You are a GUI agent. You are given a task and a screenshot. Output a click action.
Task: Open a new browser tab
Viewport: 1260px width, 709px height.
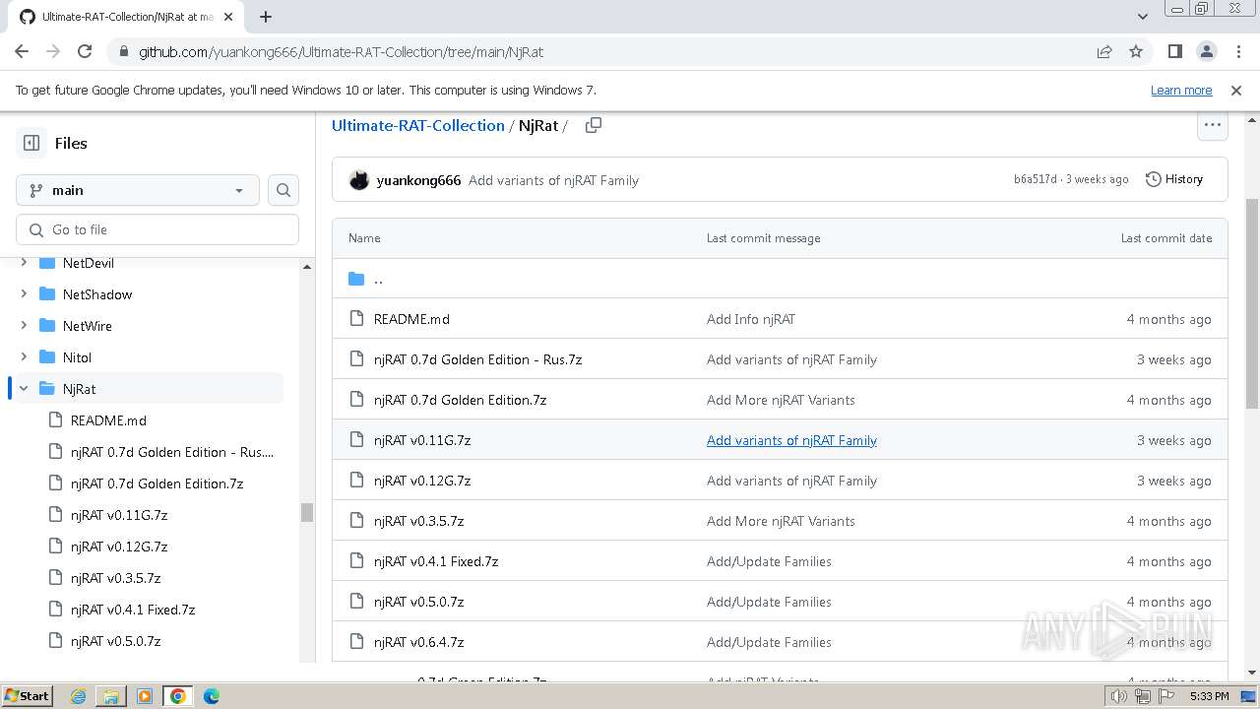tap(266, 17)
